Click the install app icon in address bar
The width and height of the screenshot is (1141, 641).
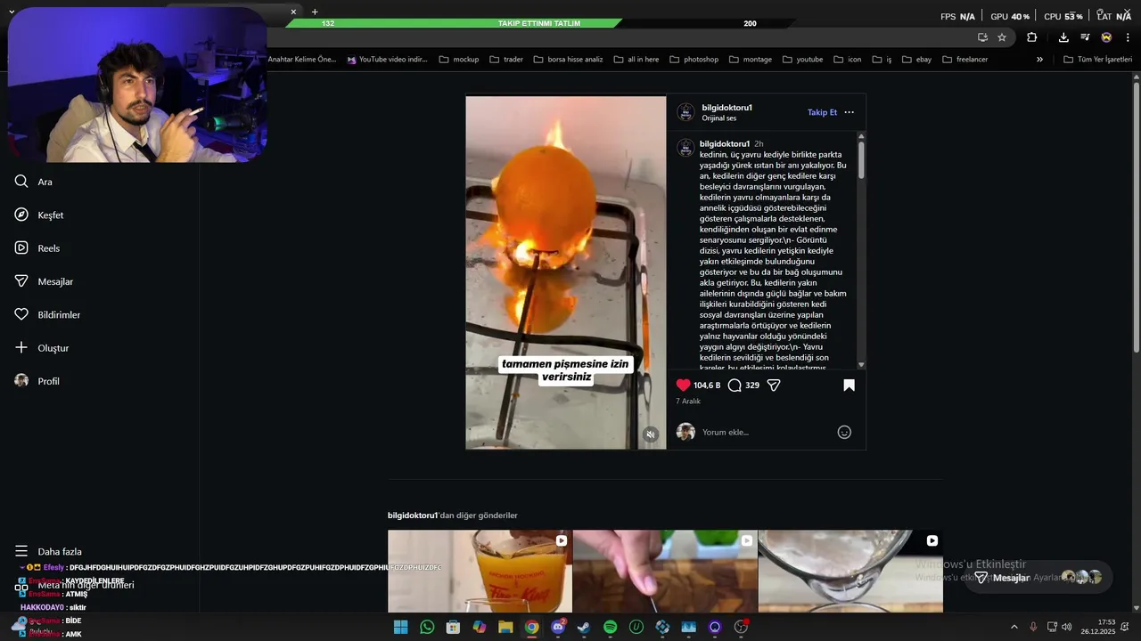982,37
